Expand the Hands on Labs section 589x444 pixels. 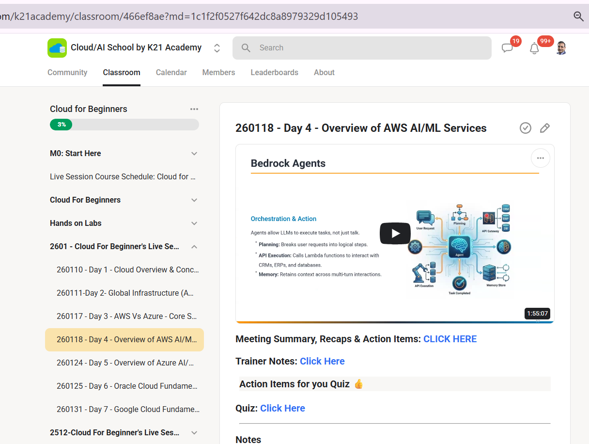click(x=194, y=223)
